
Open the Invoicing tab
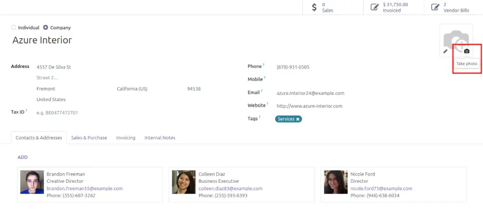tap(126, 138)
